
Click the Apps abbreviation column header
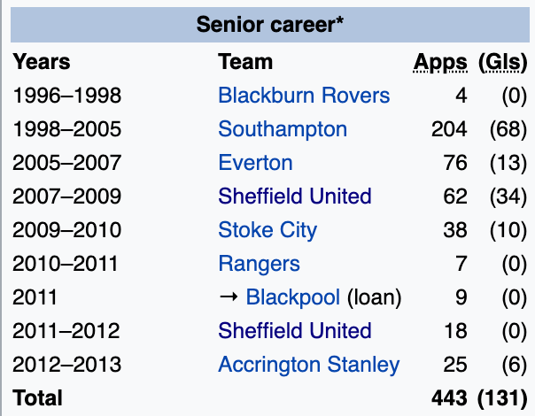pos(440,62)
